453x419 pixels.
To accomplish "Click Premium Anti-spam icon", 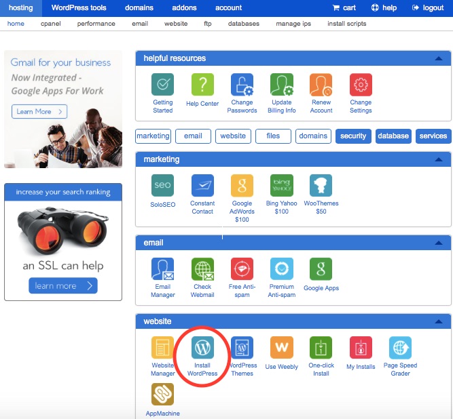I will tap(282, 269).
